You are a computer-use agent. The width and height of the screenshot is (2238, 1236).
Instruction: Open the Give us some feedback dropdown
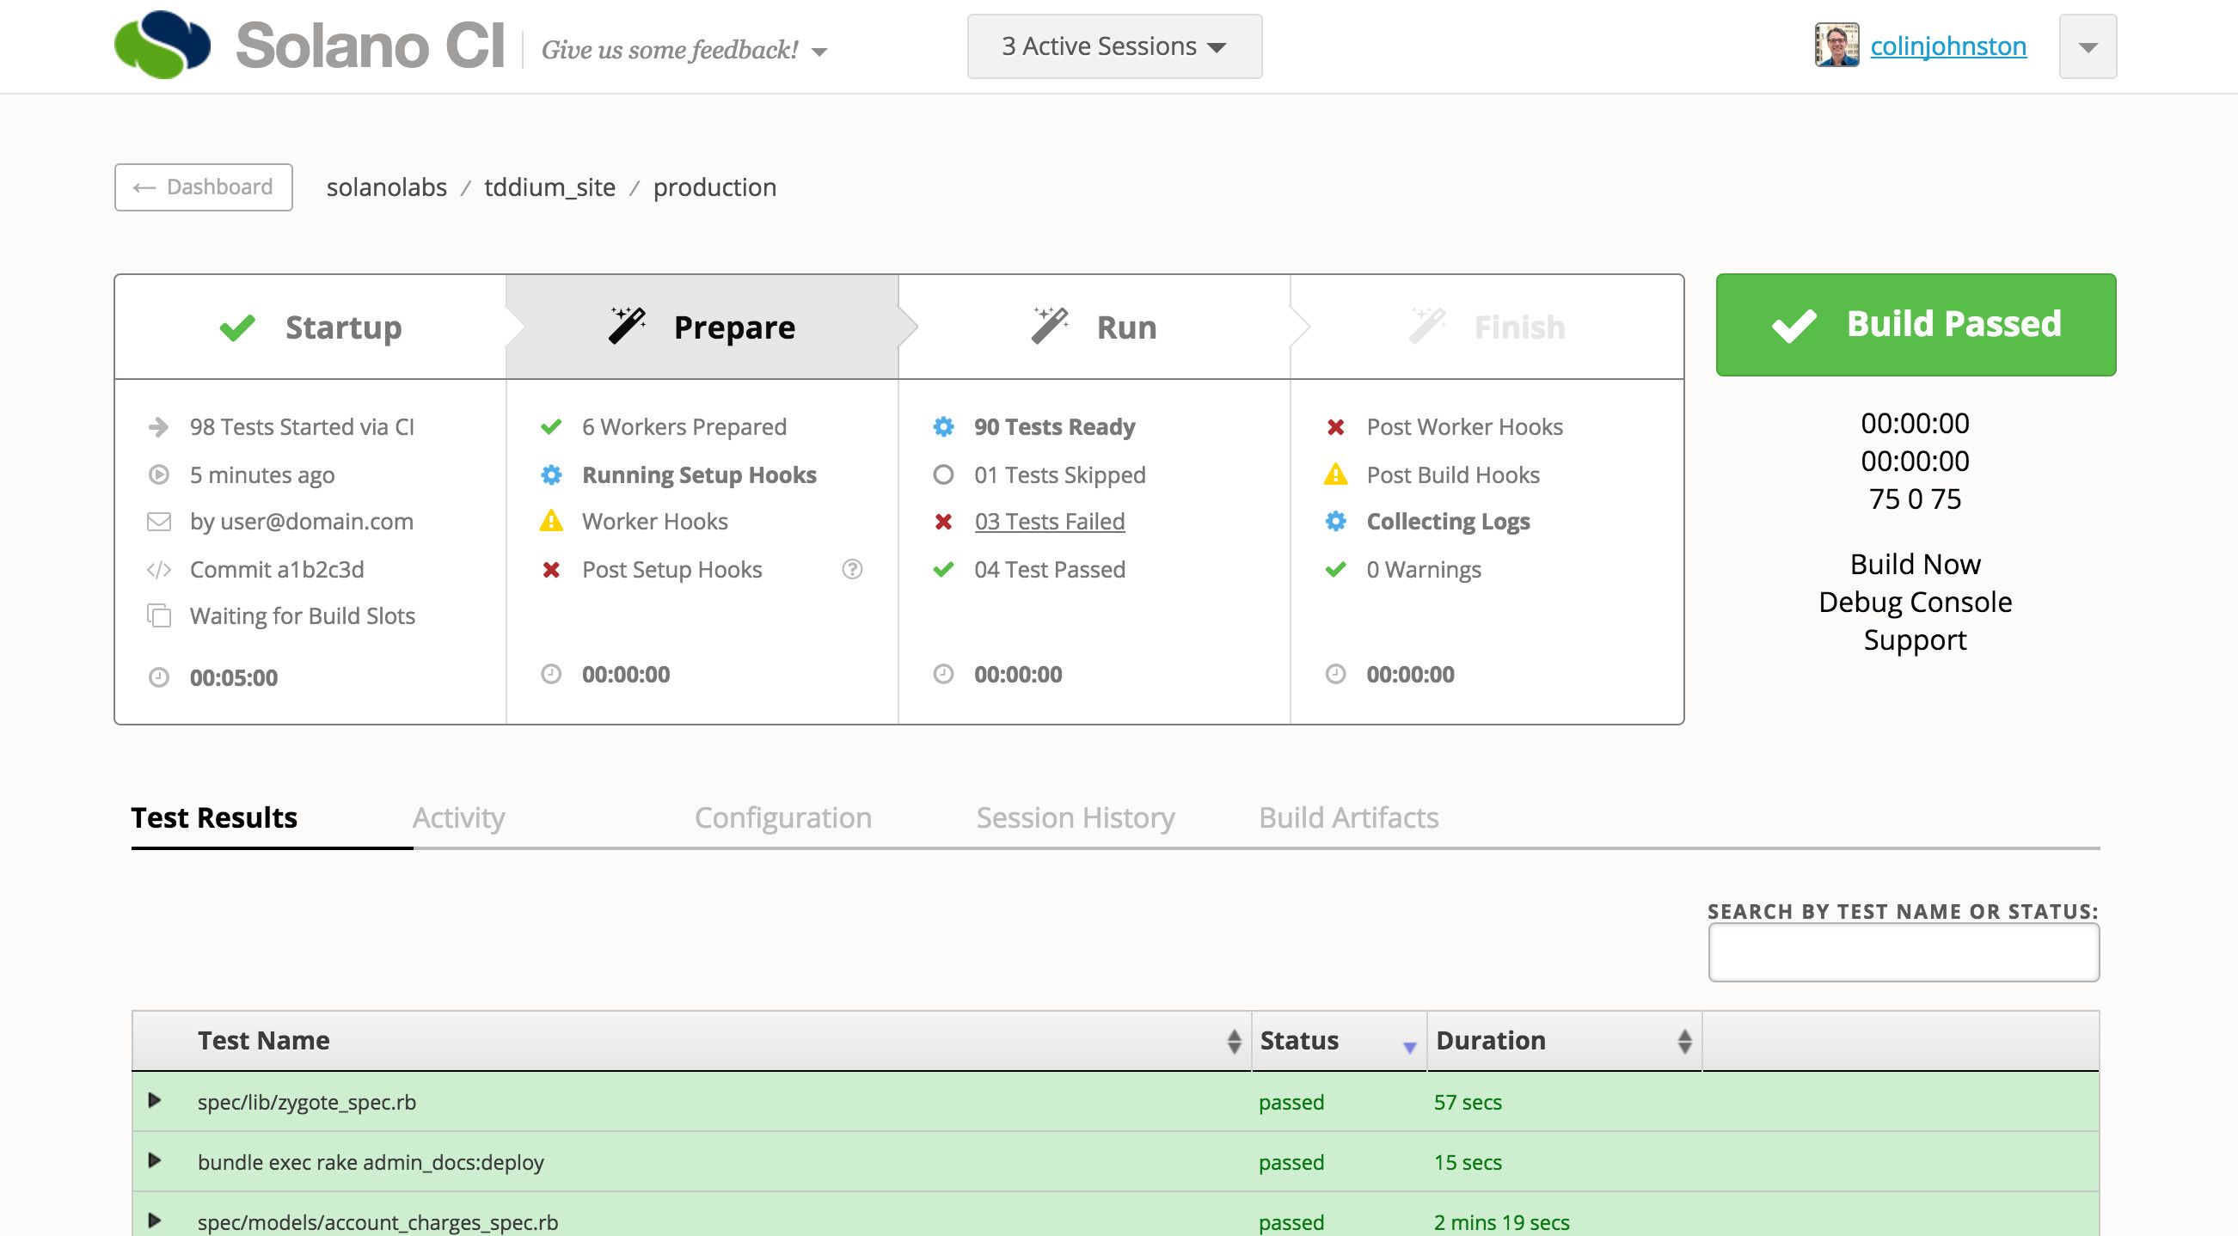[684, 51]
